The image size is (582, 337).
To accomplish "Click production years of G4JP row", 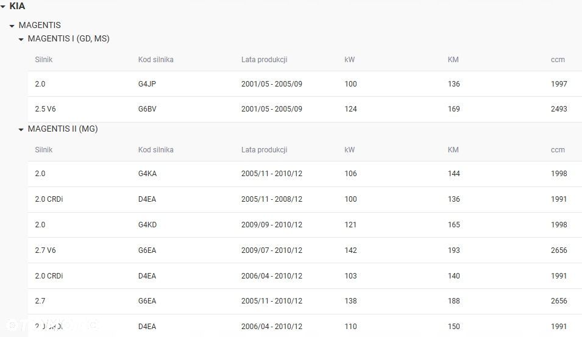I will click(272, 84).
